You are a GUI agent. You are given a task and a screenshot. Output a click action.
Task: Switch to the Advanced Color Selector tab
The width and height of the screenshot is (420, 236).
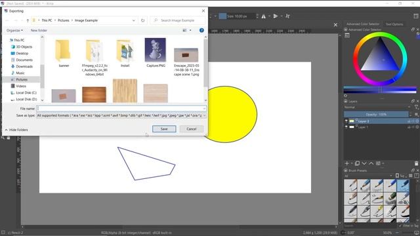point(363,24)
